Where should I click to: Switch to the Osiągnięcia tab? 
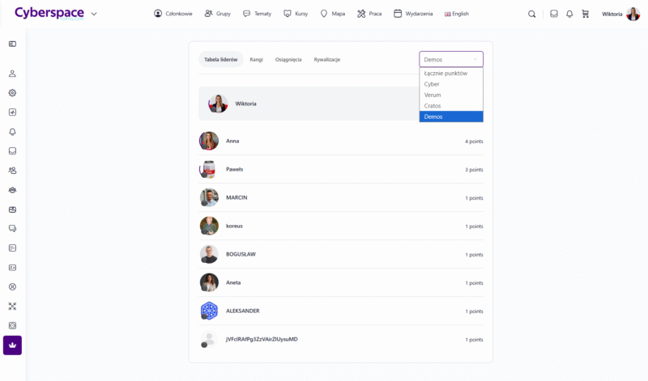(288, 60)
